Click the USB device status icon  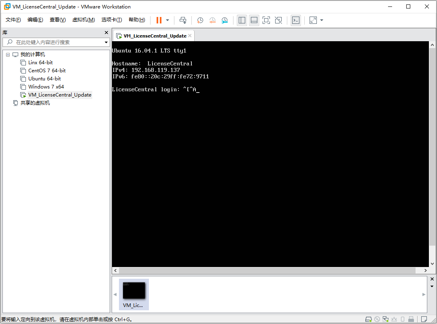point(411,319)
